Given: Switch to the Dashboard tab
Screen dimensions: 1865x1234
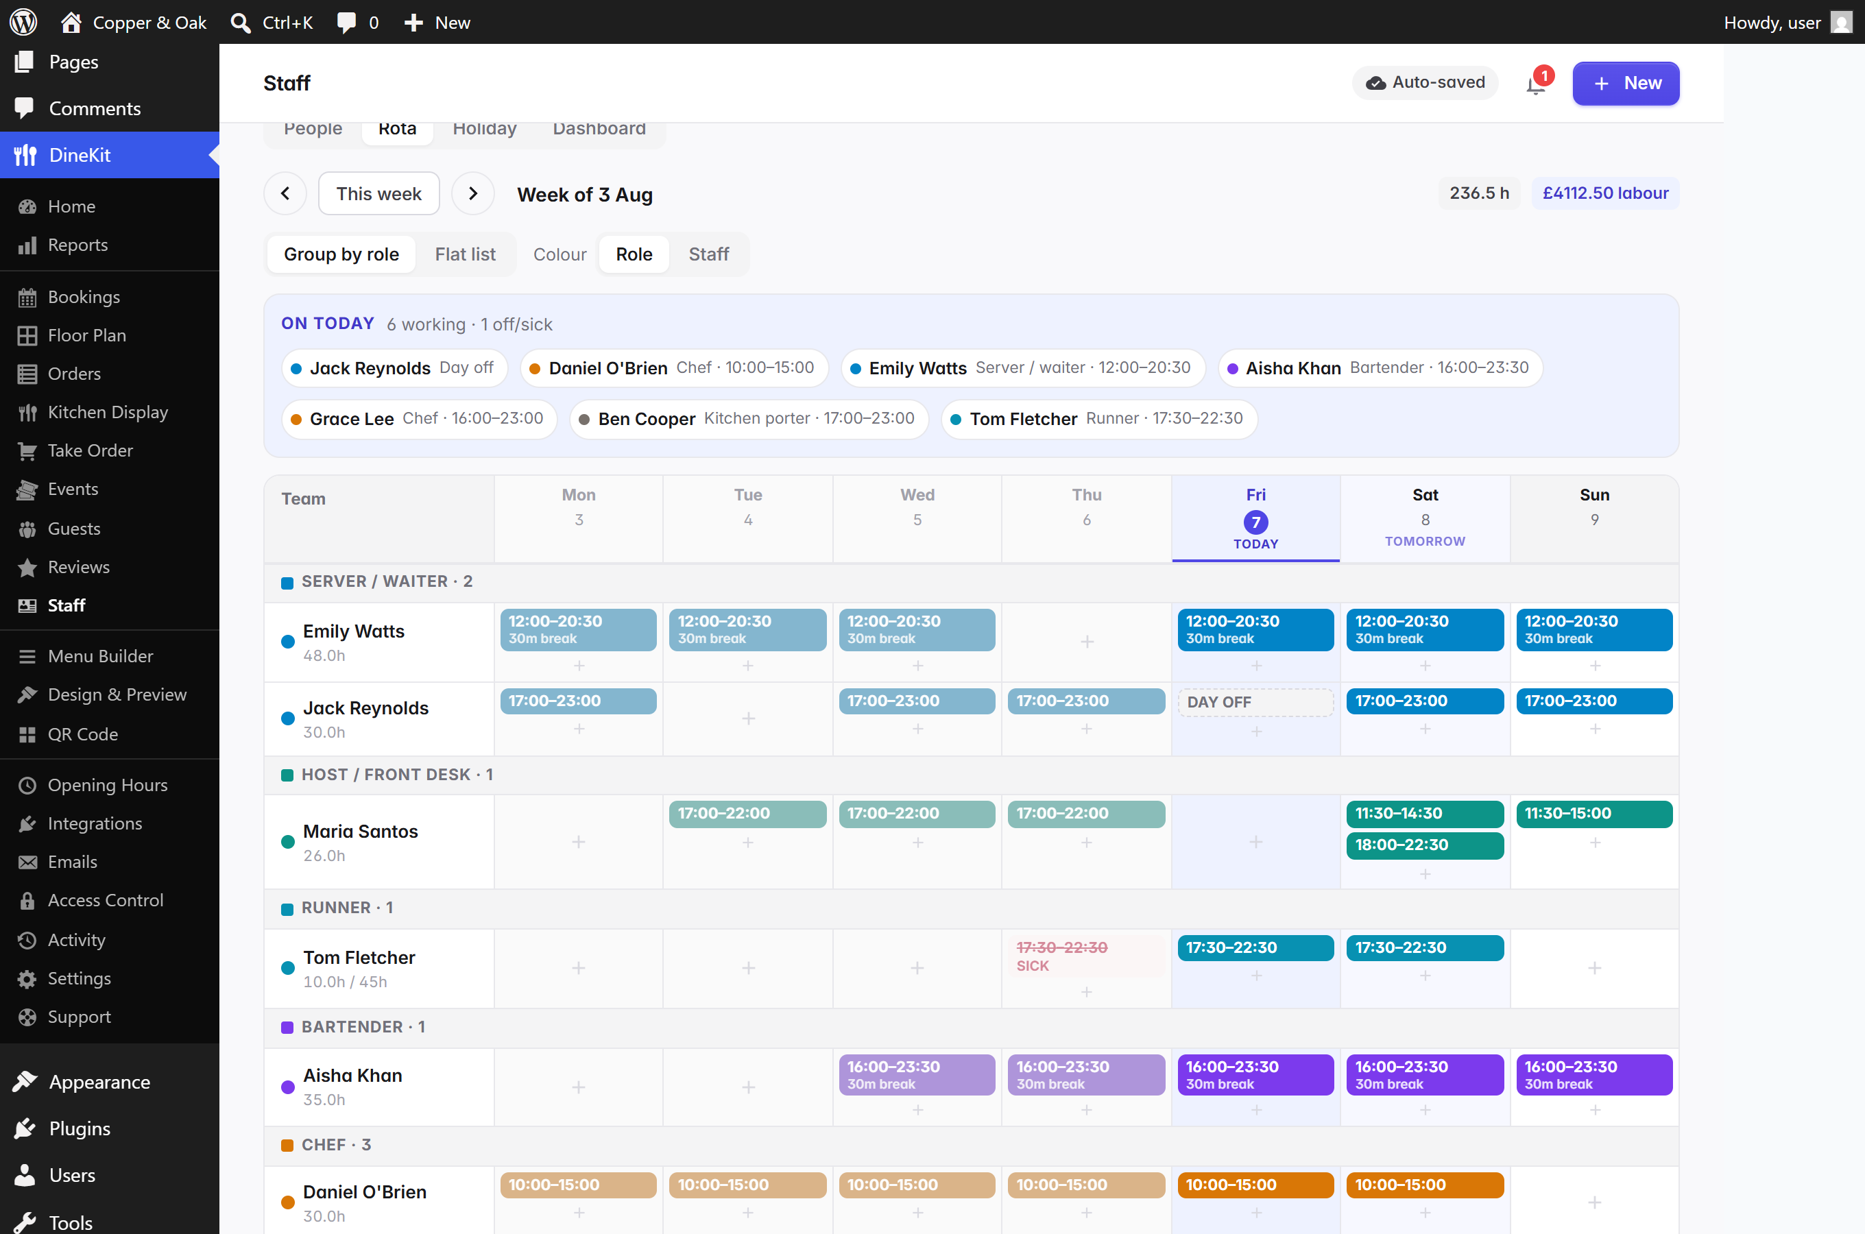Looking at the screenshot, I should pyautogui.click(x=599, y=130).
